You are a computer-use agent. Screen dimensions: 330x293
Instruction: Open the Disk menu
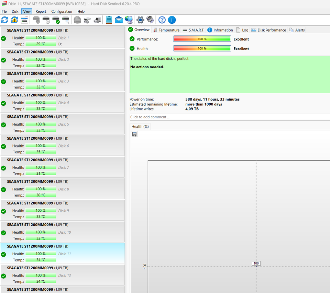click(15, 11)
